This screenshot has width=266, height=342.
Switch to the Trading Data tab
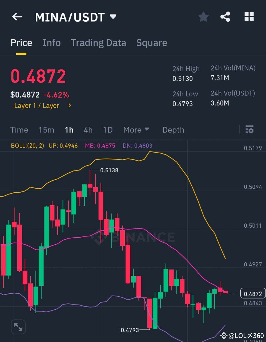coord(98,43)
